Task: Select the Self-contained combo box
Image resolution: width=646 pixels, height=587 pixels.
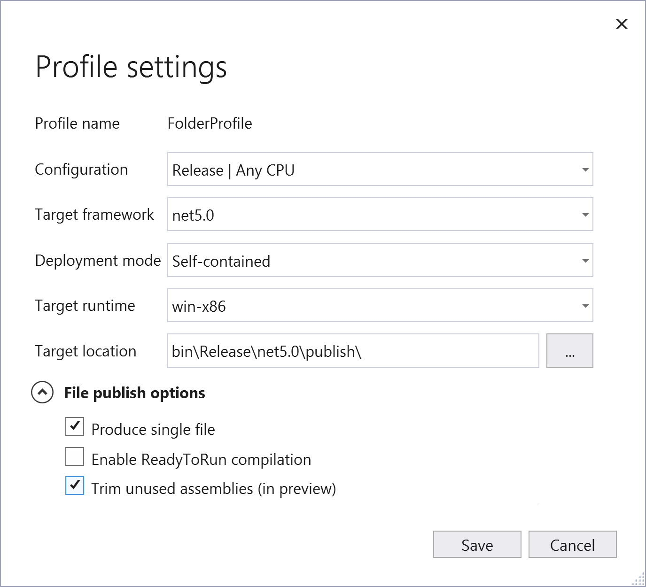Action: (380, 260)
